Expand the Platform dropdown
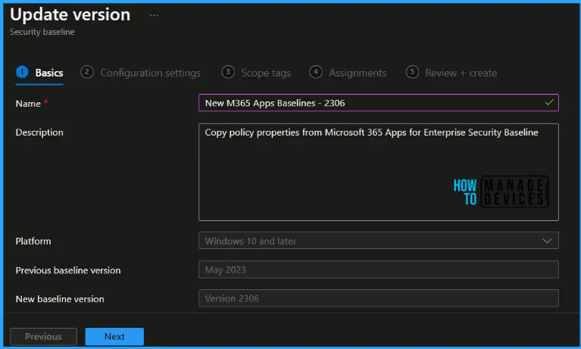Viewport: 581px width, 349px height. (x=378, y=241)
